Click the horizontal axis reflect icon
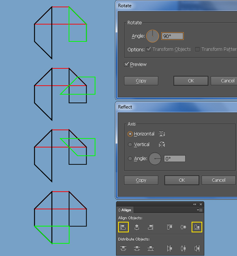Viewport: 237px width, 256px height. [162, 134]
